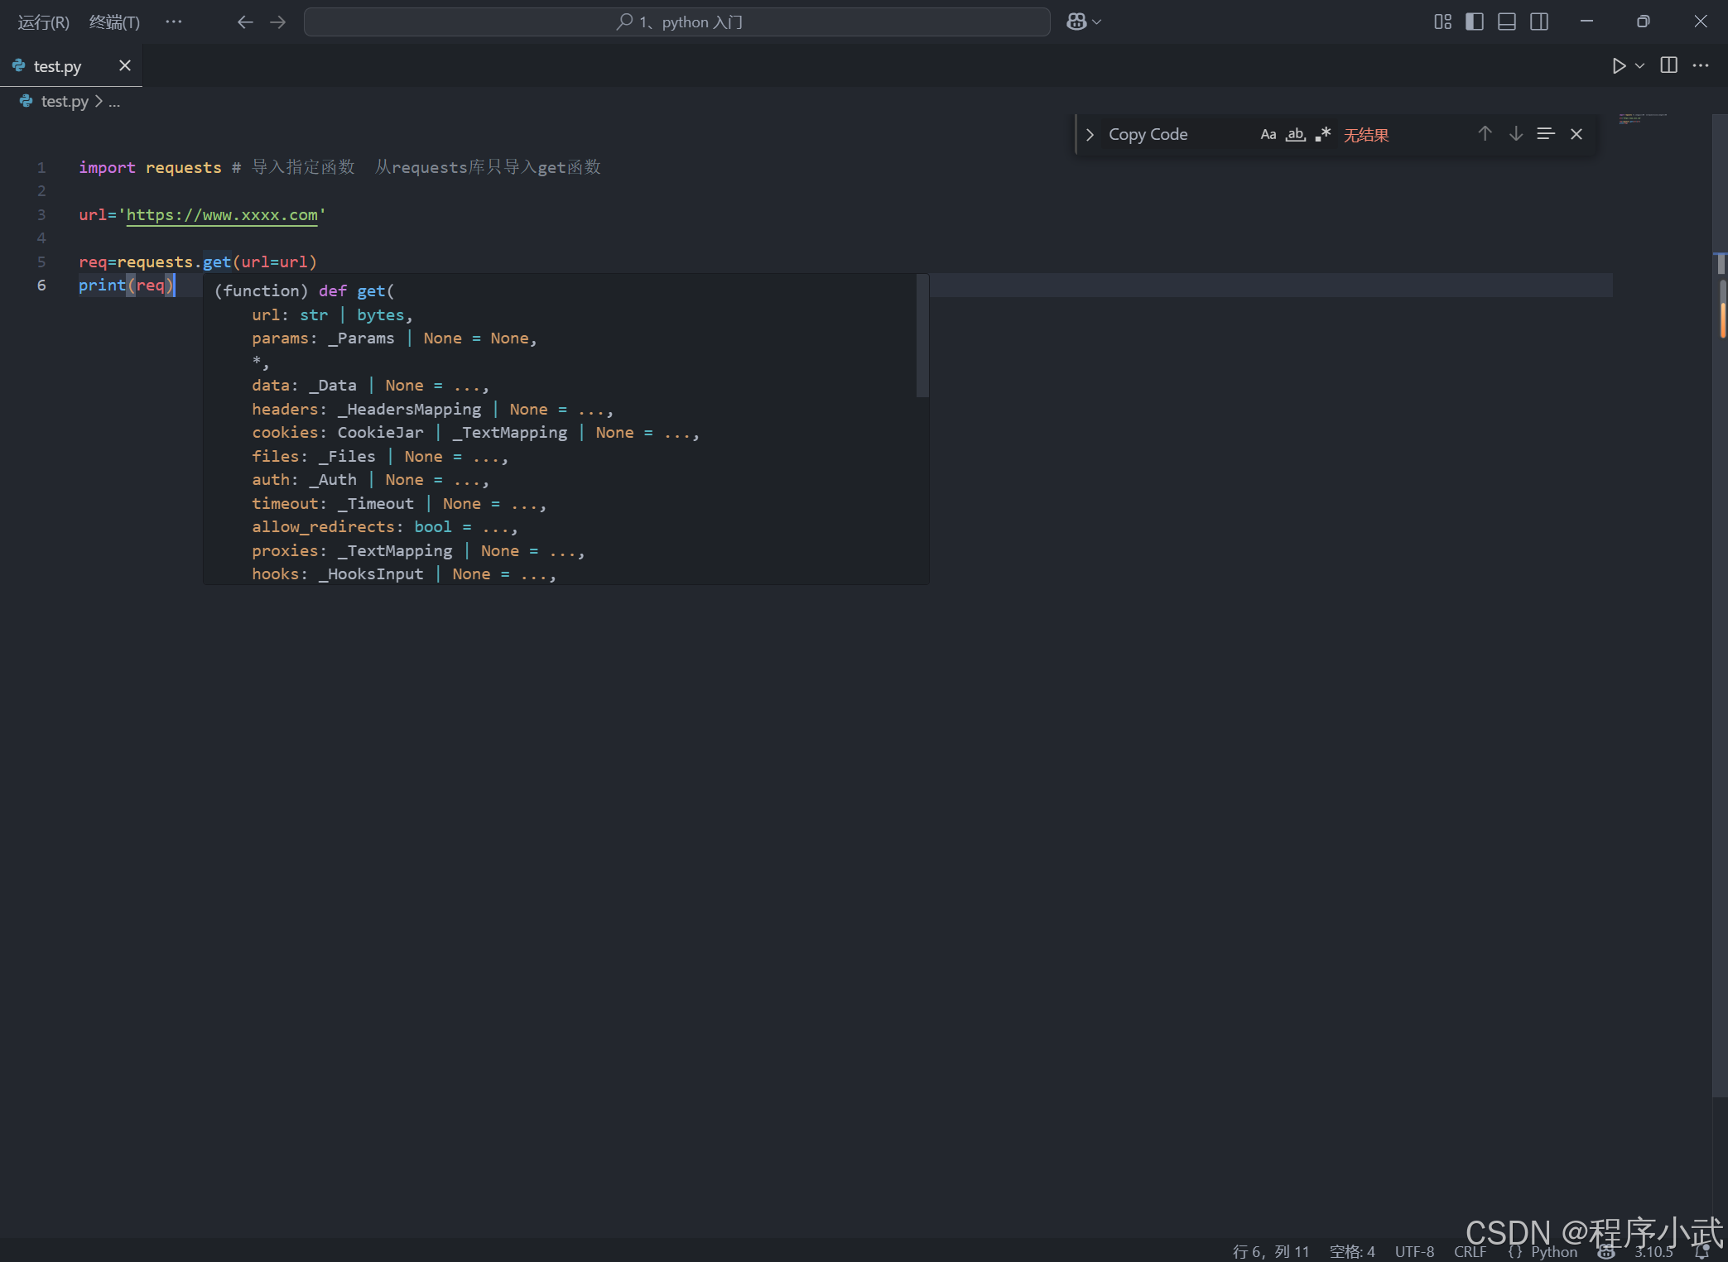Open the 运行(R) menu
Viewport: 1728px width, 1262px height.
point(43,22)
